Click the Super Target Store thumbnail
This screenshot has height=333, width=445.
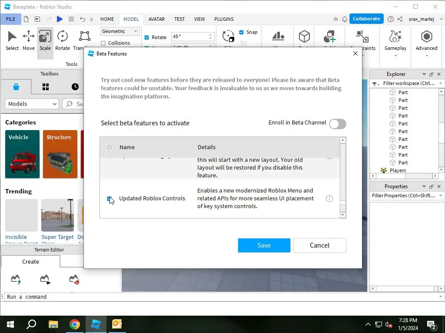point(57,215)
